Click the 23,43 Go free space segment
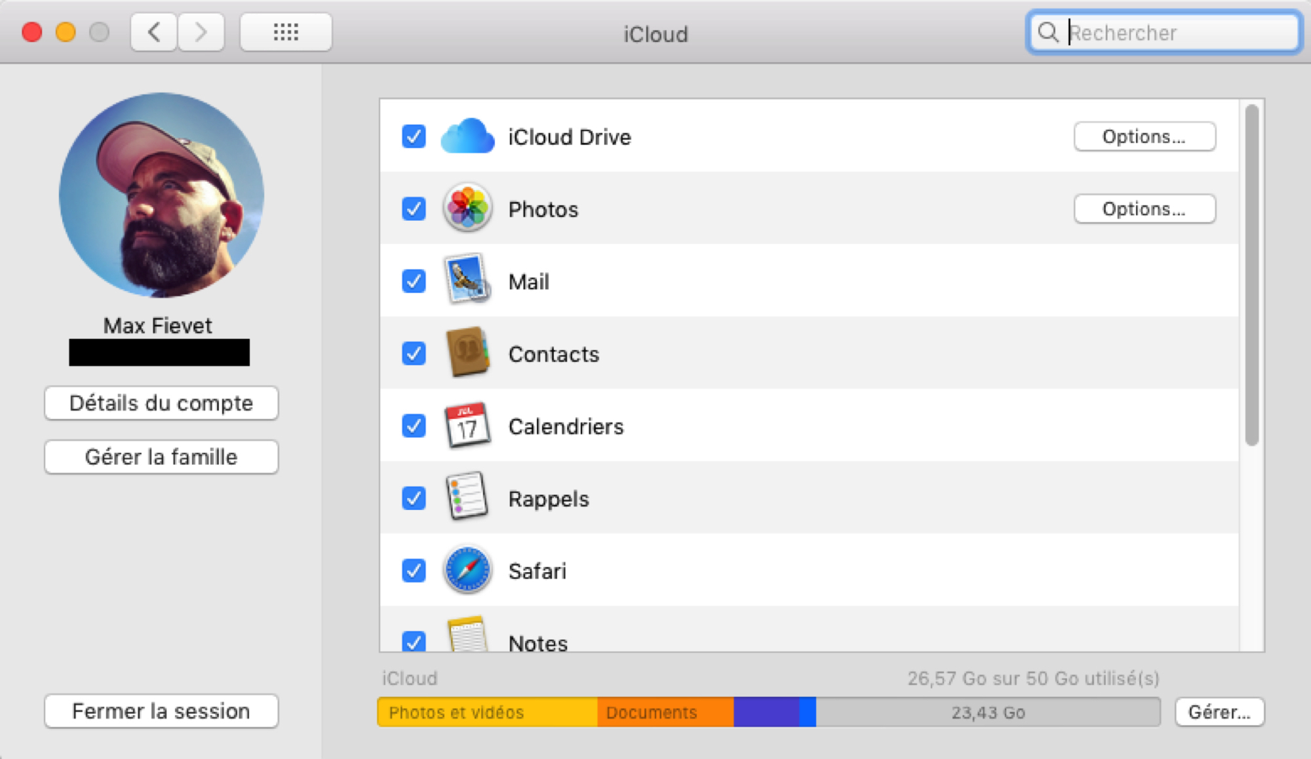 (x=988, y=712)
